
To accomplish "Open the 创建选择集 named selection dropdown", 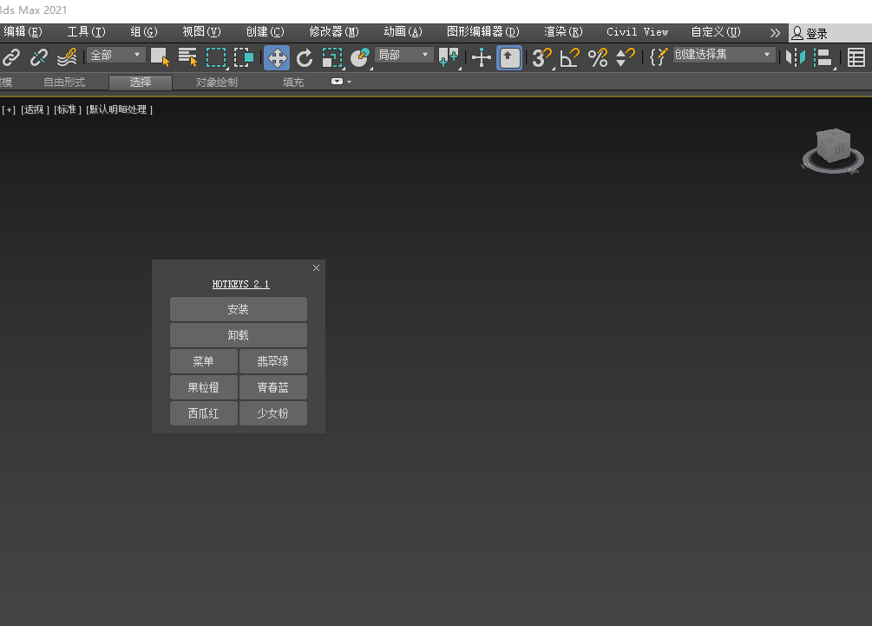I will (724, 55).
